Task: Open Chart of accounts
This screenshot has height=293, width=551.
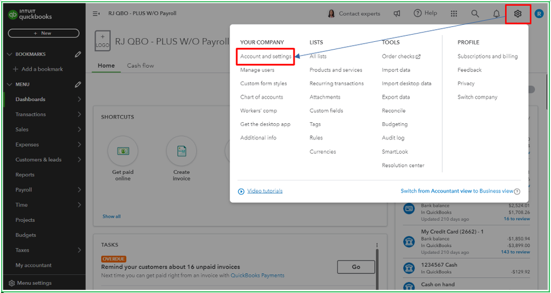Action: (261, 97)
